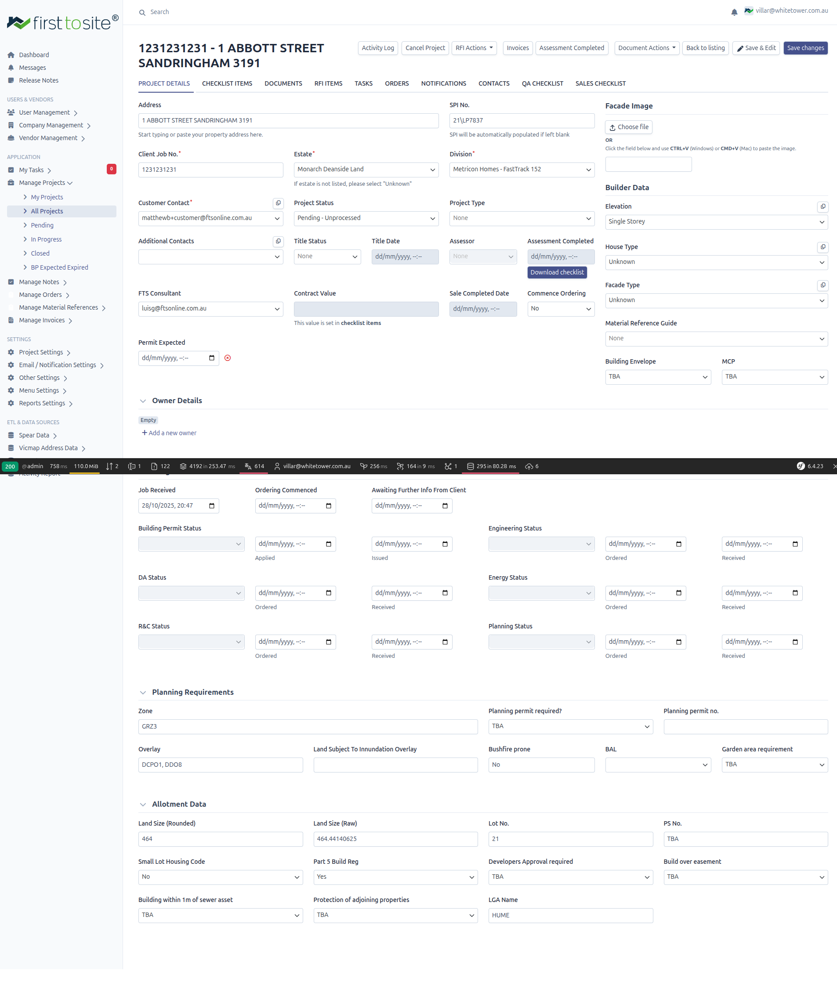Click the SPI No. input field
The image size is (837, 985).
(x=522, y=120)
